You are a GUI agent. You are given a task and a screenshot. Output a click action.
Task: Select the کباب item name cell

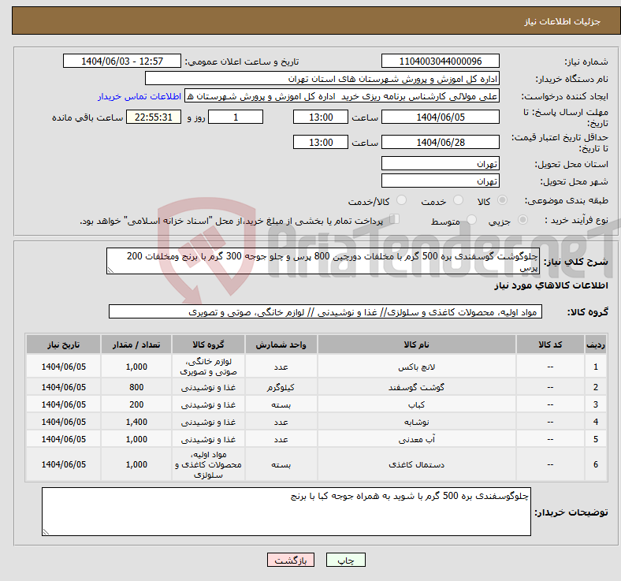[x=417, y=404]
